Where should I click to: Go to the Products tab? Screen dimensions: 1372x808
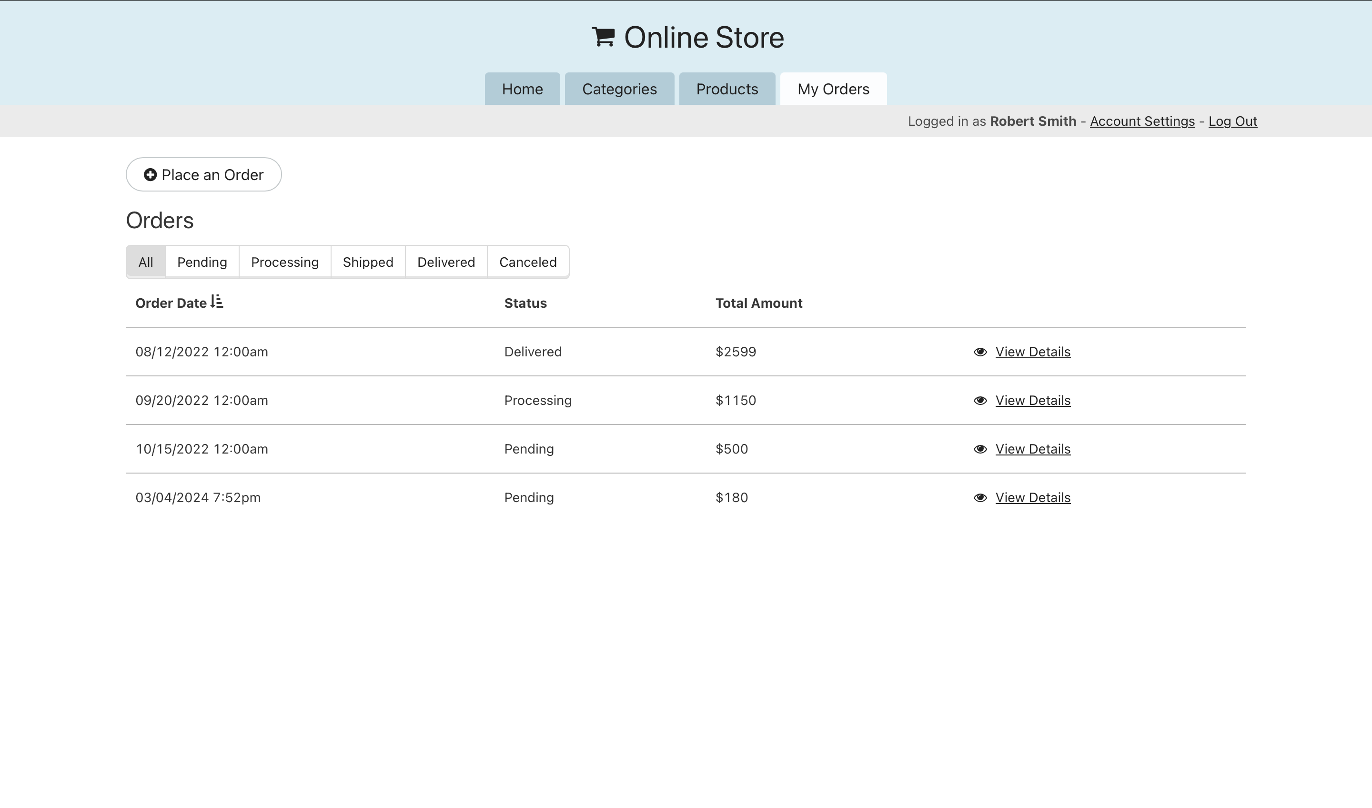727,89
